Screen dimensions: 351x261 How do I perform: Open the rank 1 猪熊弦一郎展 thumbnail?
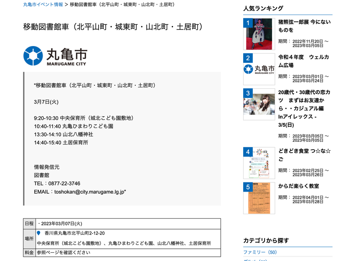click(259, 34)
